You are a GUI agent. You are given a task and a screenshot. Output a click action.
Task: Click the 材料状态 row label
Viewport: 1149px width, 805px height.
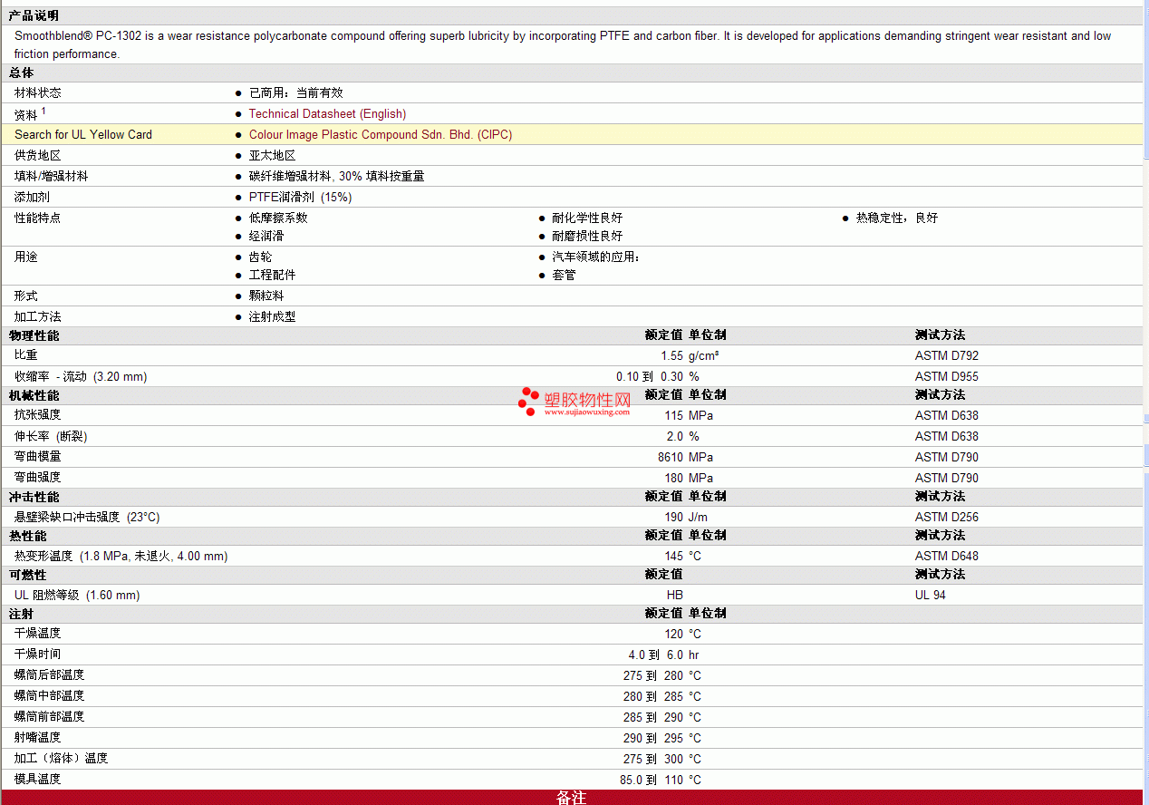click(x=38, y=92)
